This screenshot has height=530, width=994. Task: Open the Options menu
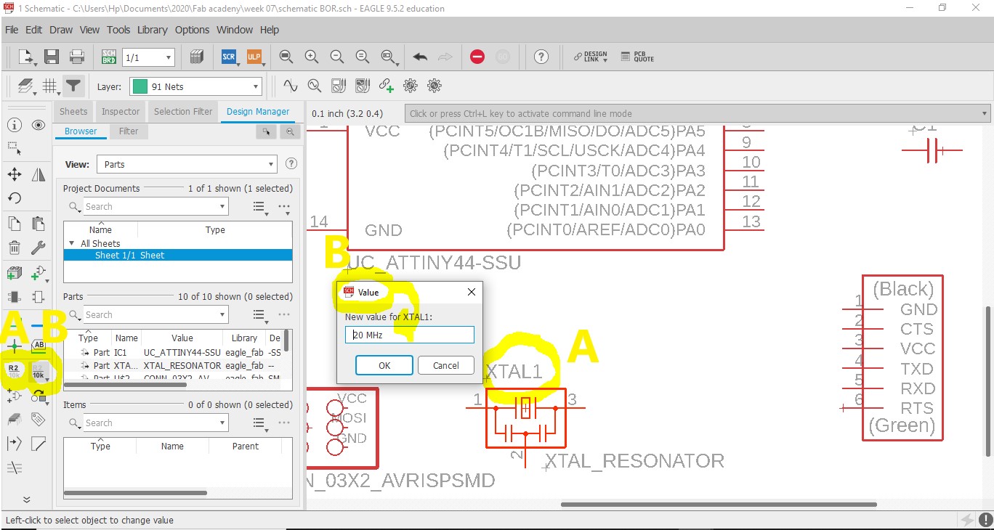click(192, 30)
